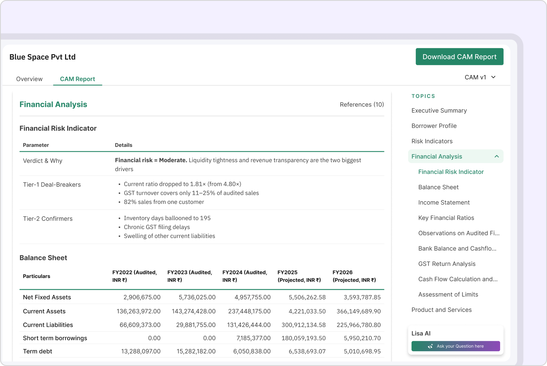Open the Income Statement subsection
Screen dimensions: 547x366
[444, 202]
